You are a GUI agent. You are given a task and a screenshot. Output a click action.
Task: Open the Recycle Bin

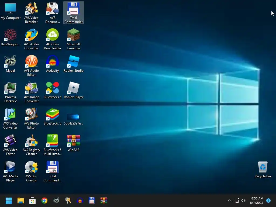point(263,169)
